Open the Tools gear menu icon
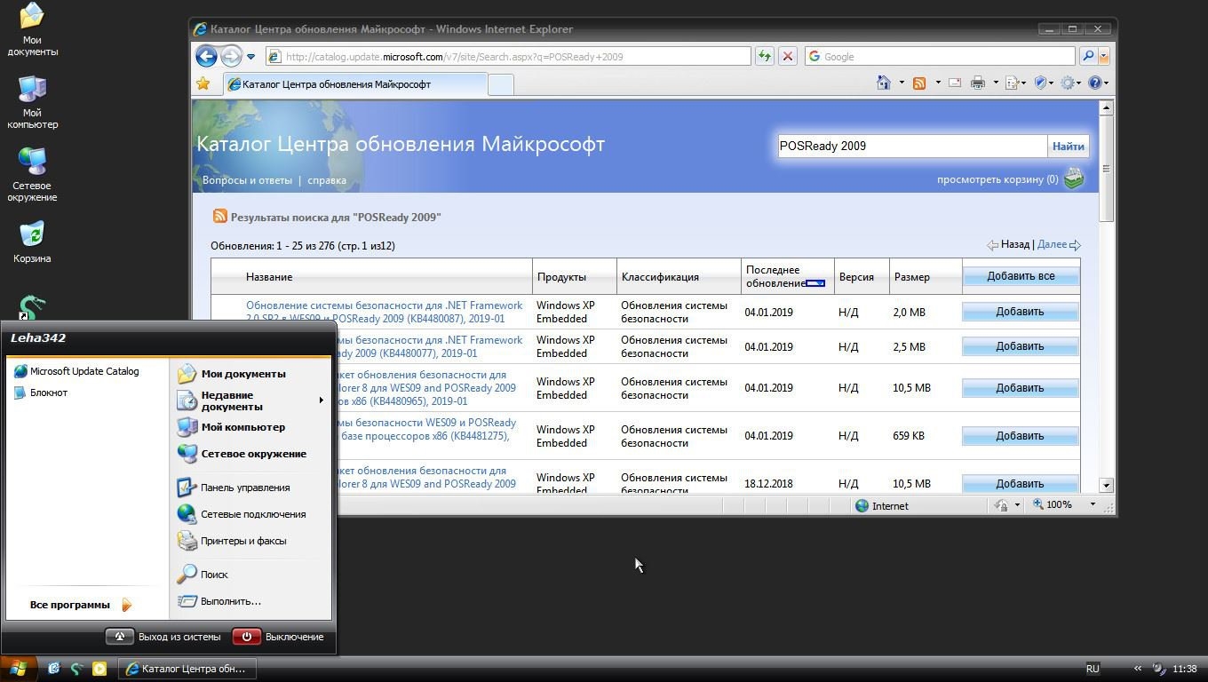The image size is (1208, 682). tap(1071, 83)
